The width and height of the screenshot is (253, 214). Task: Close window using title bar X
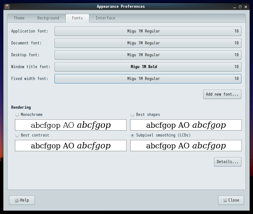pos(246,7)
